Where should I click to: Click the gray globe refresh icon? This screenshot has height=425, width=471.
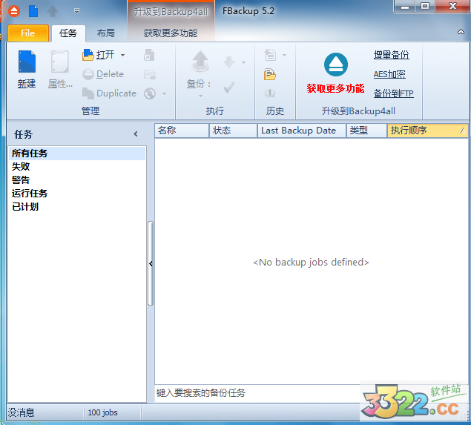click(x=150, y=93)
